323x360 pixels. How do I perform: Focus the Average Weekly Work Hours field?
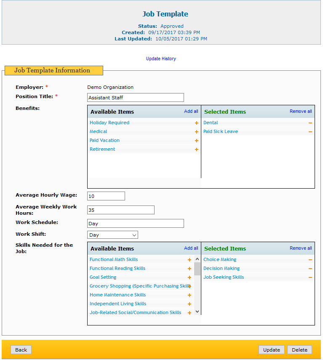point(121,210)
